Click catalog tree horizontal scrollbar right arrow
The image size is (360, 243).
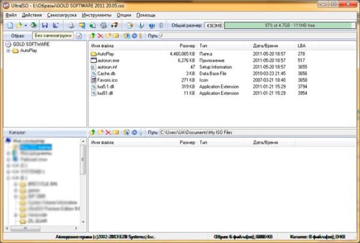point(76,228)
